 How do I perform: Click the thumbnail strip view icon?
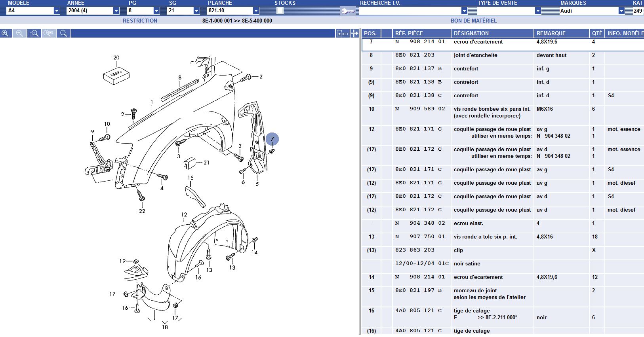tap(342, 34)
